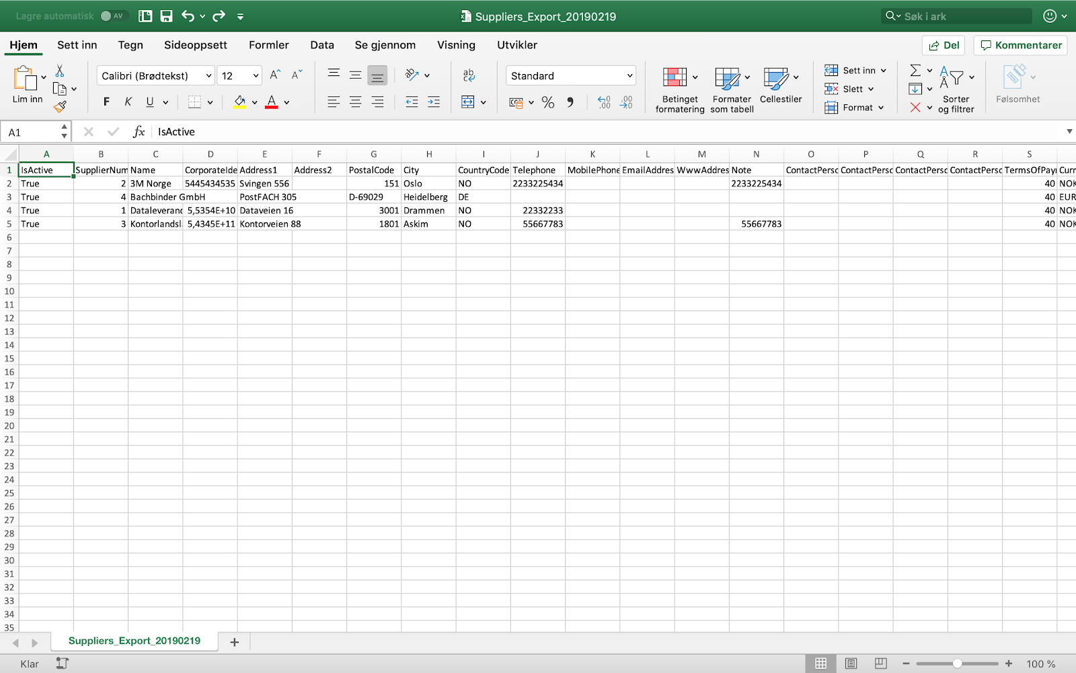This screenshot has width=1076, height=673.
Task: Click the increase decimal icon
Action: [x=604, y=102]
